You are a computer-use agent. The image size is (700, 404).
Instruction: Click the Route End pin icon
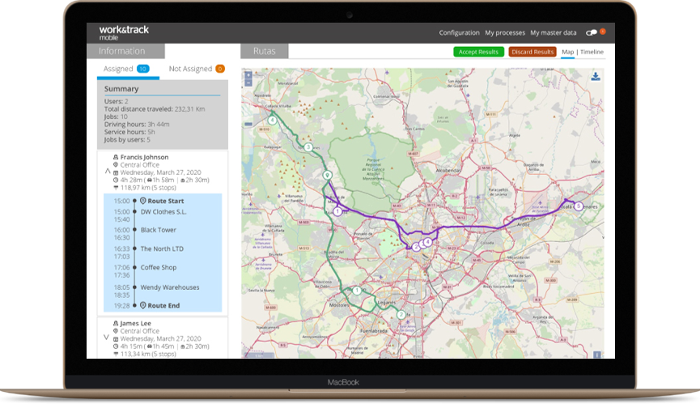pyautogui.click(x=143, y=305)
